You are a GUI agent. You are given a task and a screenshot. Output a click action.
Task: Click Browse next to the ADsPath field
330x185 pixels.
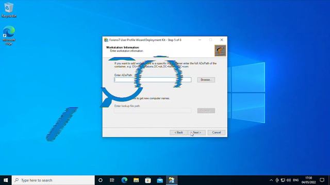(206, 80)
